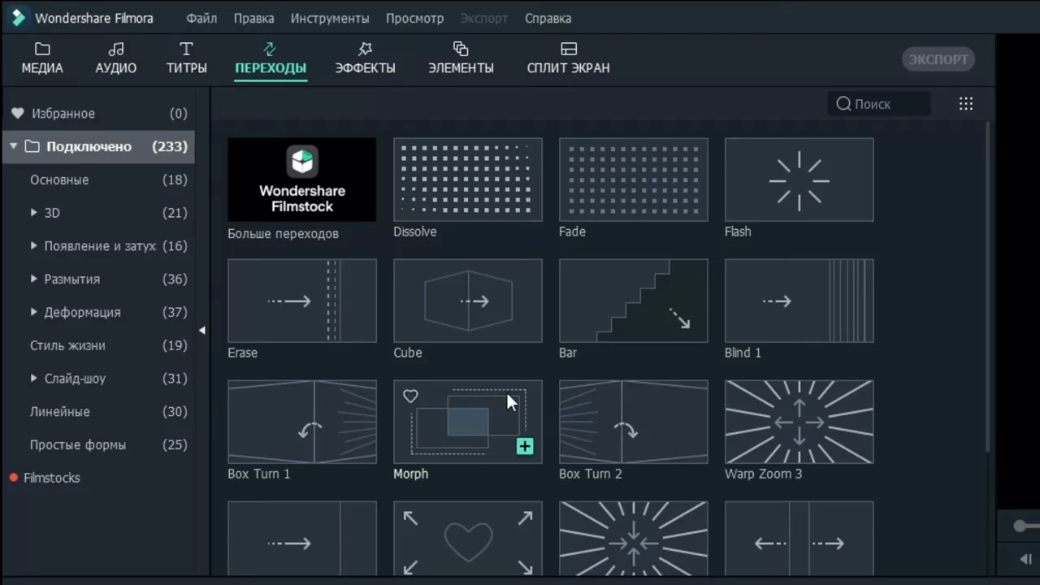
Task: Click the Экспорт button
Action: coord(938,59)
